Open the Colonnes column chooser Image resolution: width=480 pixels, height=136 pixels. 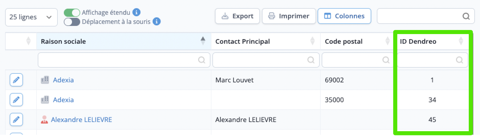(344, 16)
